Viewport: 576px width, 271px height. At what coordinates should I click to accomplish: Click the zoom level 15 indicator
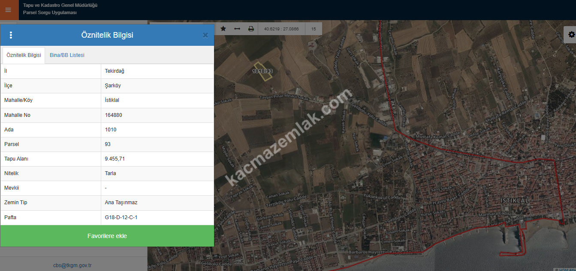[314, 29]
